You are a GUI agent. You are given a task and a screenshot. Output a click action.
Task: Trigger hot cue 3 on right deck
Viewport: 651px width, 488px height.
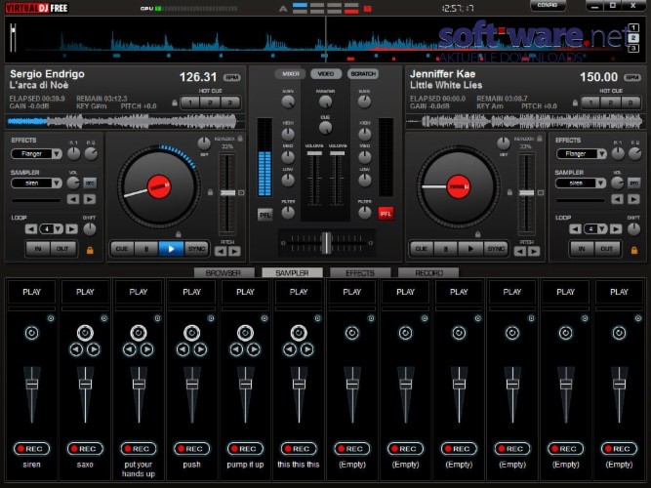tap(631, 102)
